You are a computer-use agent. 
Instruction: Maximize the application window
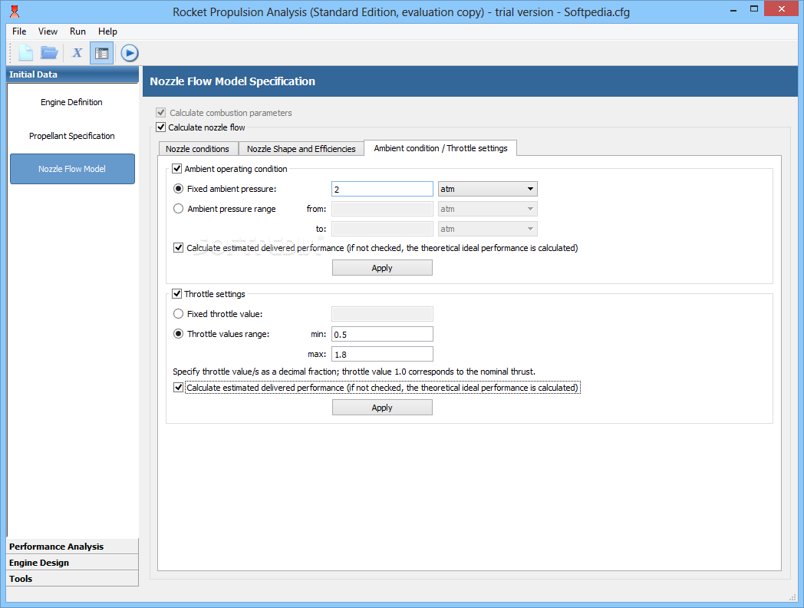[753, 8]
